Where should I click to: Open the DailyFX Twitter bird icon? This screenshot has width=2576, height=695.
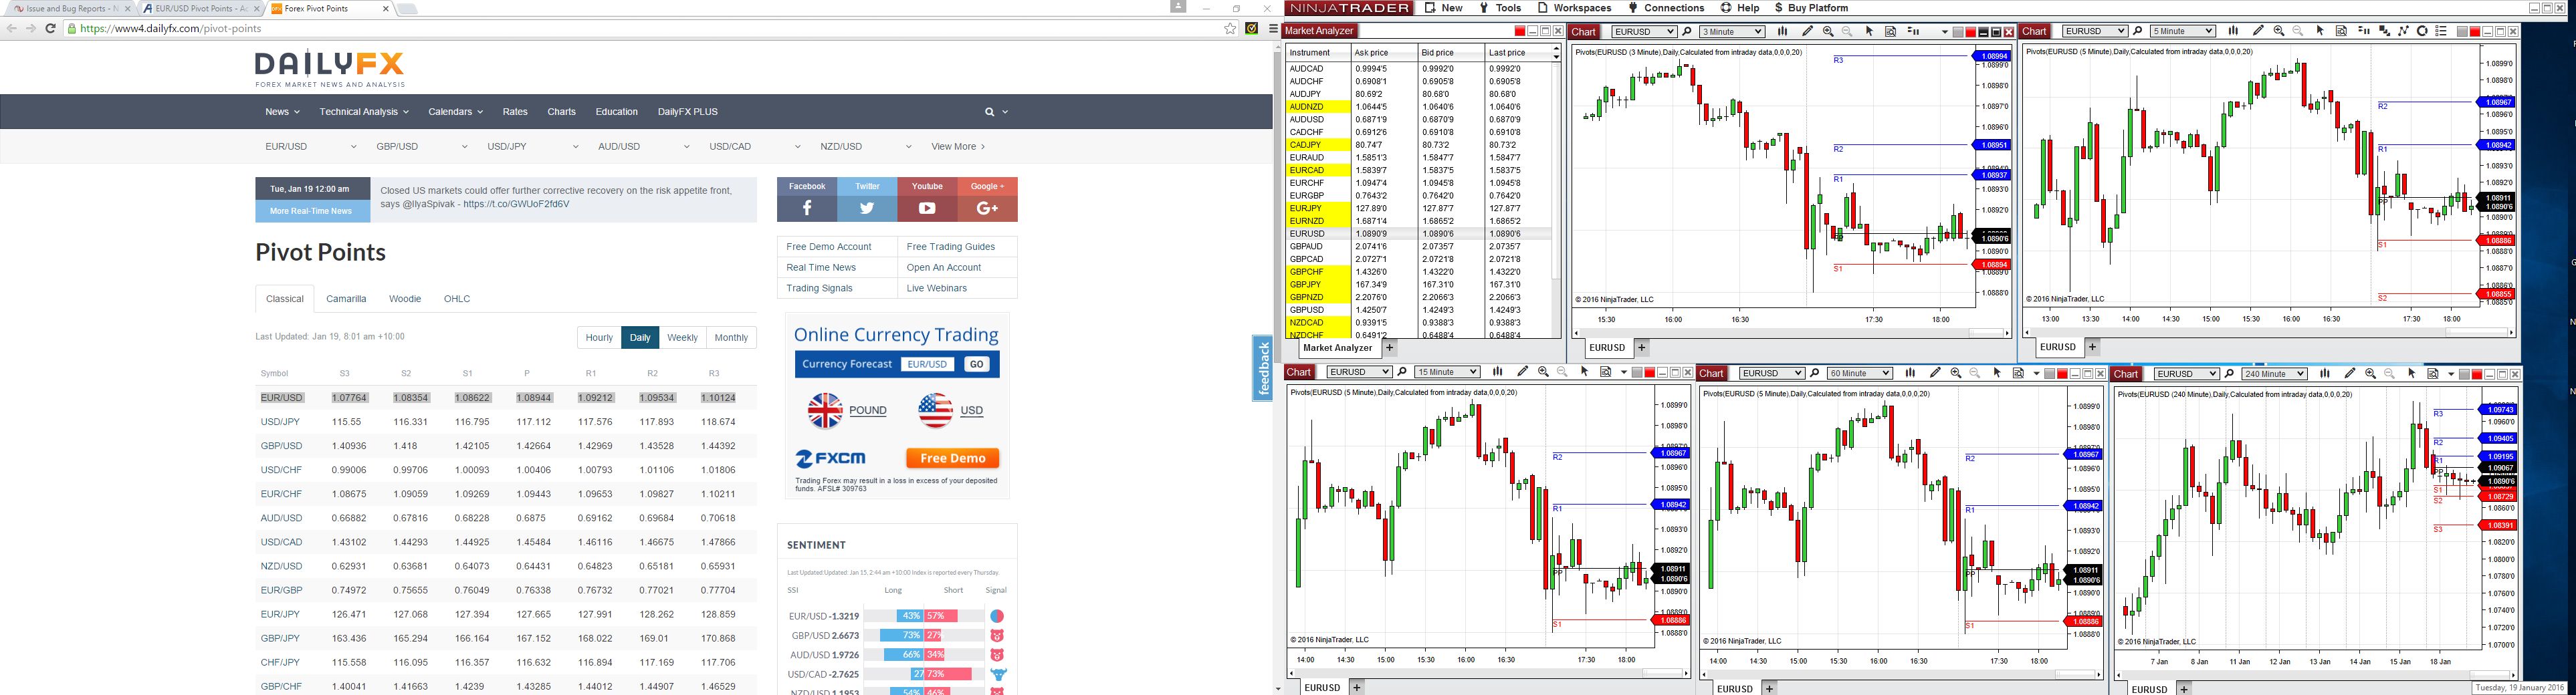point(867,208)
